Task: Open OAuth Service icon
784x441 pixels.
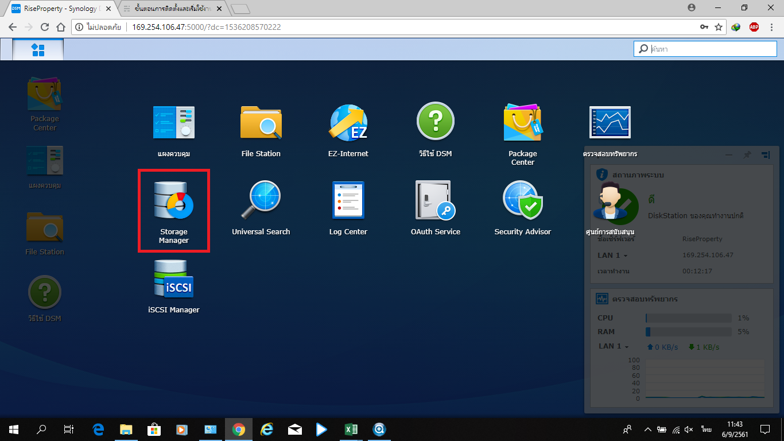Action: coord(435,208)
